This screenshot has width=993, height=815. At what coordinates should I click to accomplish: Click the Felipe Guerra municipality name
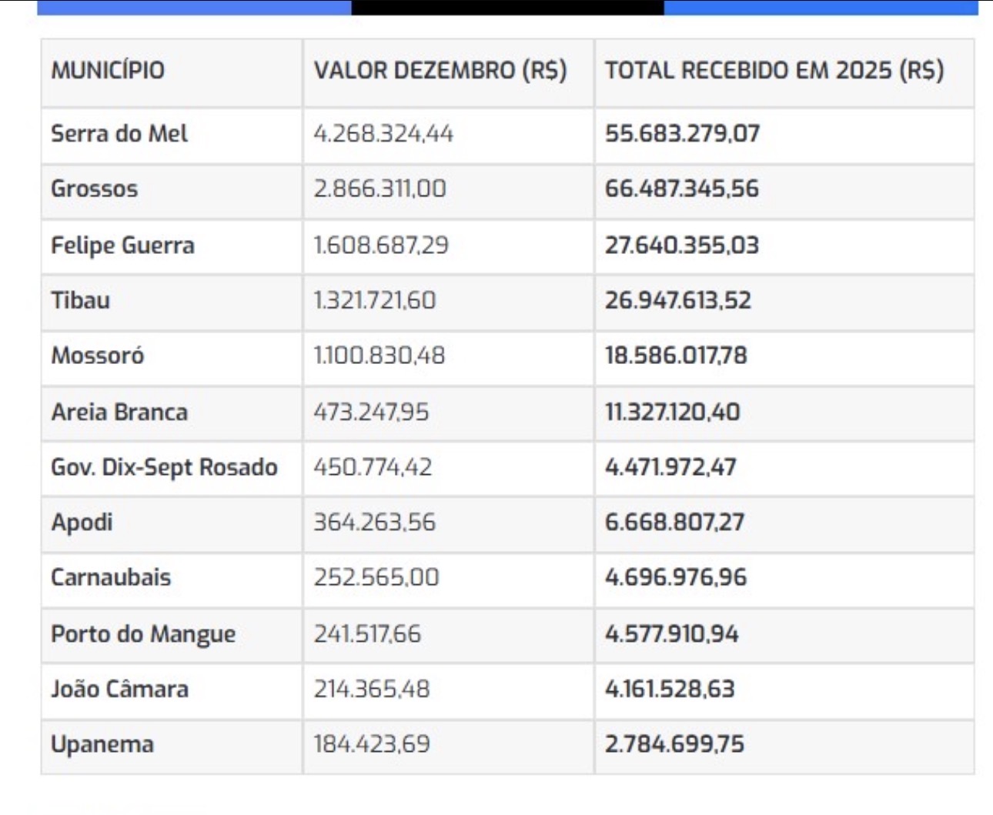[x=122, y=246]
